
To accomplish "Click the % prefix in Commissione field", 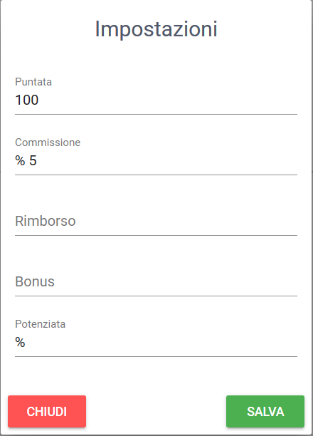I will point(20,161).
